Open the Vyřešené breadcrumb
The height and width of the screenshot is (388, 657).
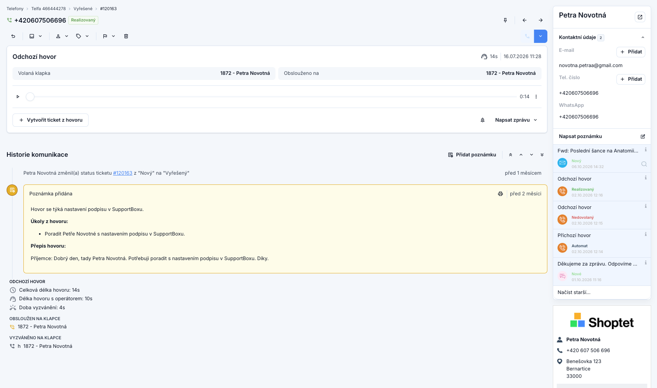83,9
